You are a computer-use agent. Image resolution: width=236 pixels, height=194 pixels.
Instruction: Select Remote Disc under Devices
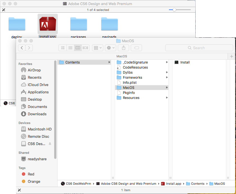point(38,137)
